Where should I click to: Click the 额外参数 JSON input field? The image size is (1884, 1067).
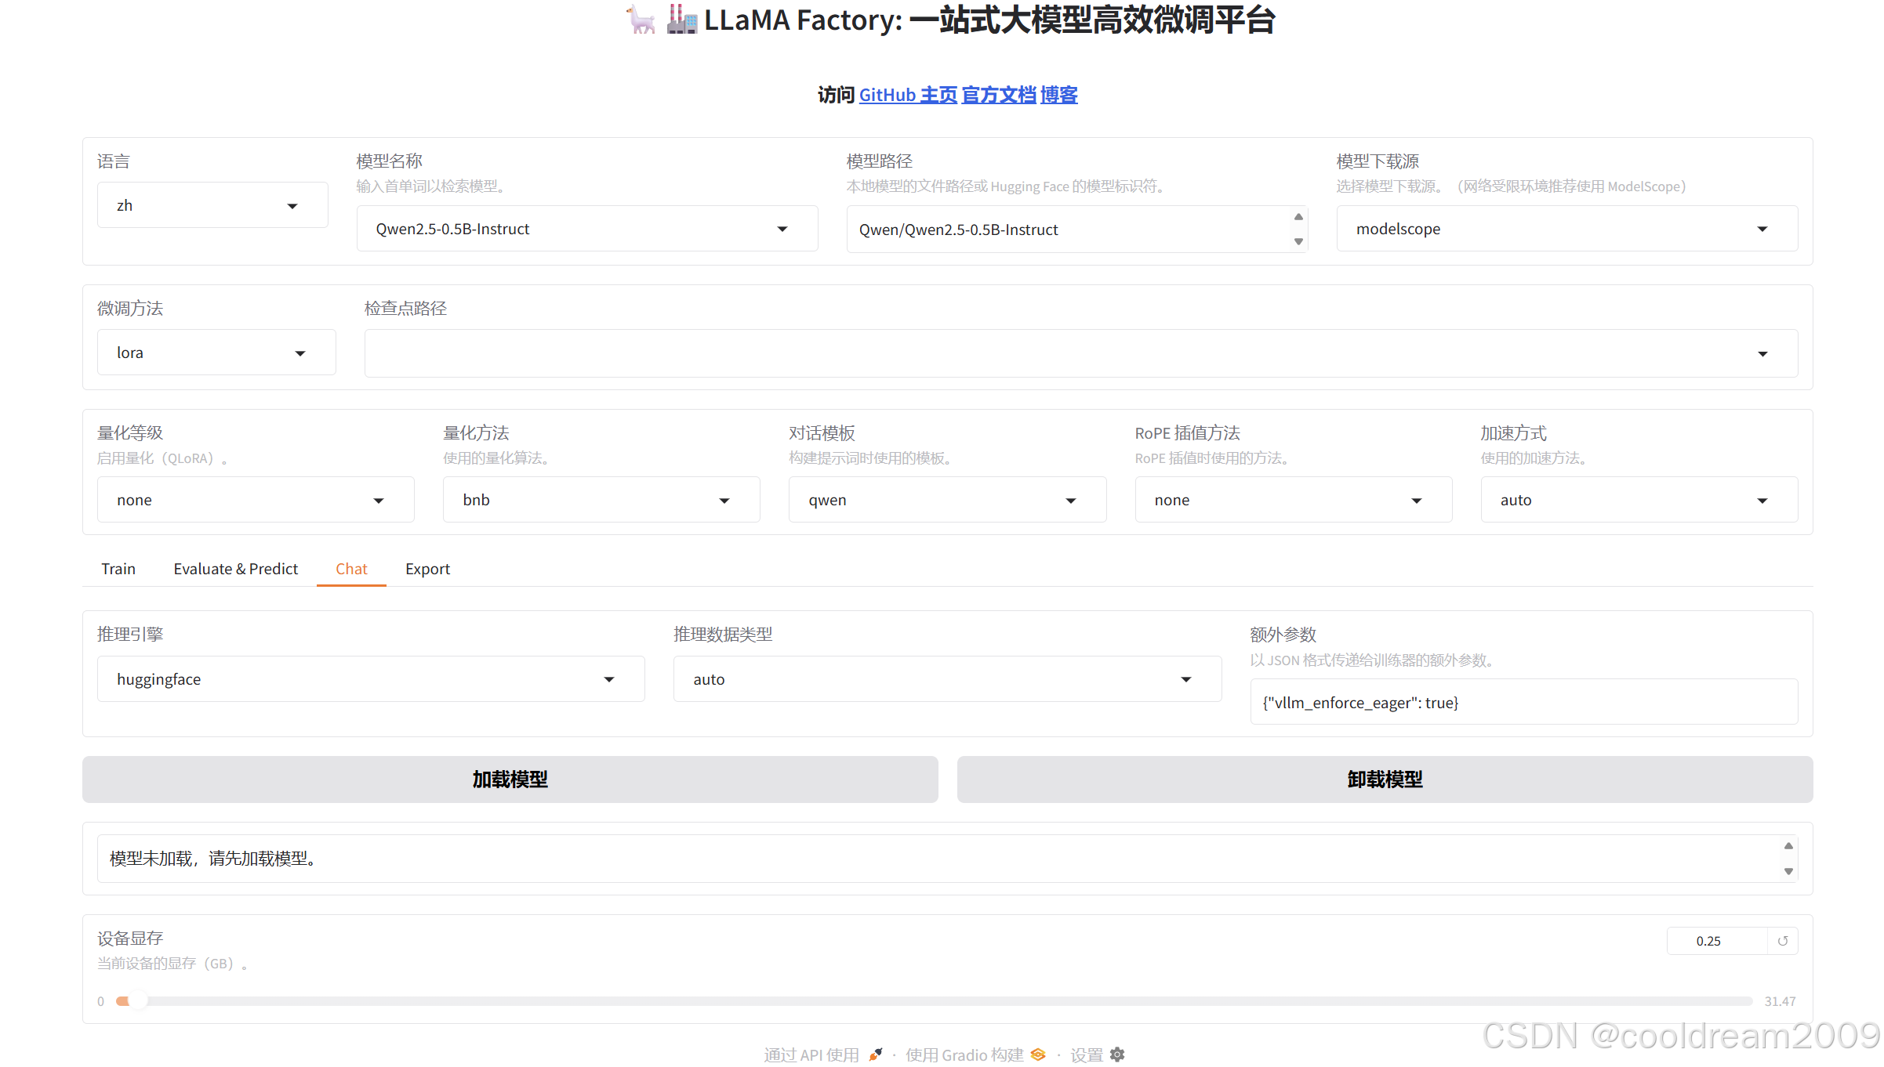[1523, 702]
